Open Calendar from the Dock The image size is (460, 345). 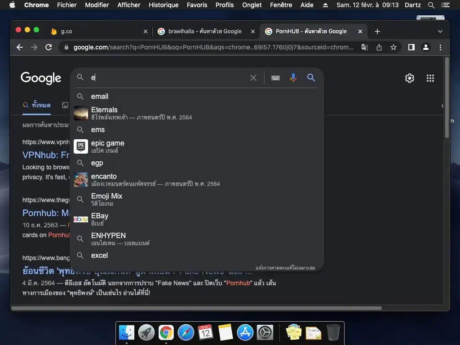(x=205, y=333)
